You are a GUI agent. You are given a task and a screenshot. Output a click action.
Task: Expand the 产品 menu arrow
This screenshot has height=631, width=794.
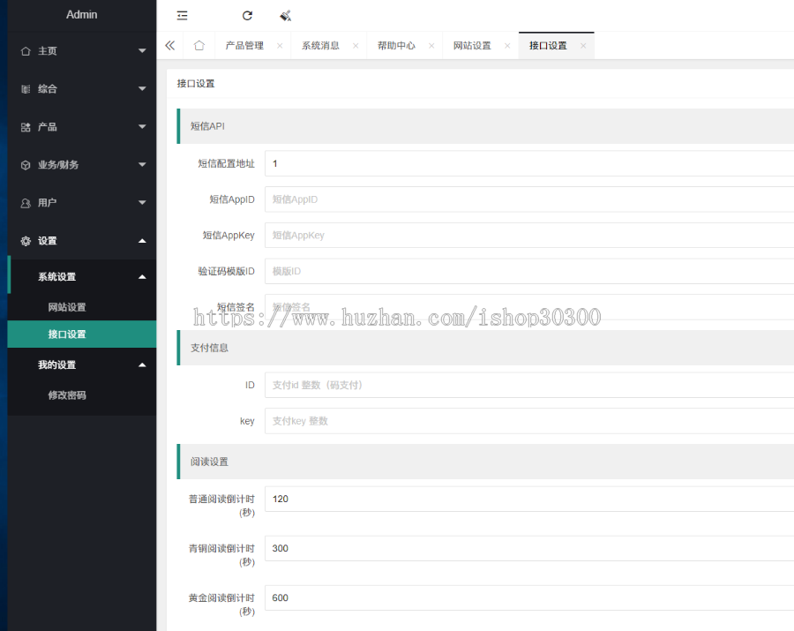(142, 126)
